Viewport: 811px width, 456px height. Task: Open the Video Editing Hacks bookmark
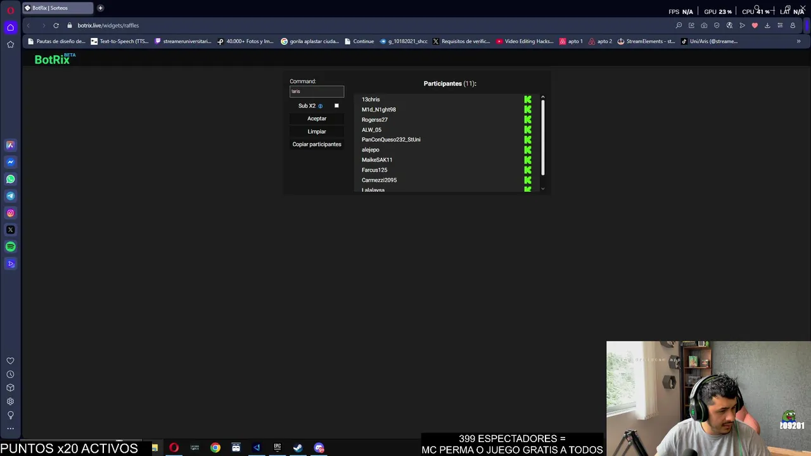pos(525,41)
